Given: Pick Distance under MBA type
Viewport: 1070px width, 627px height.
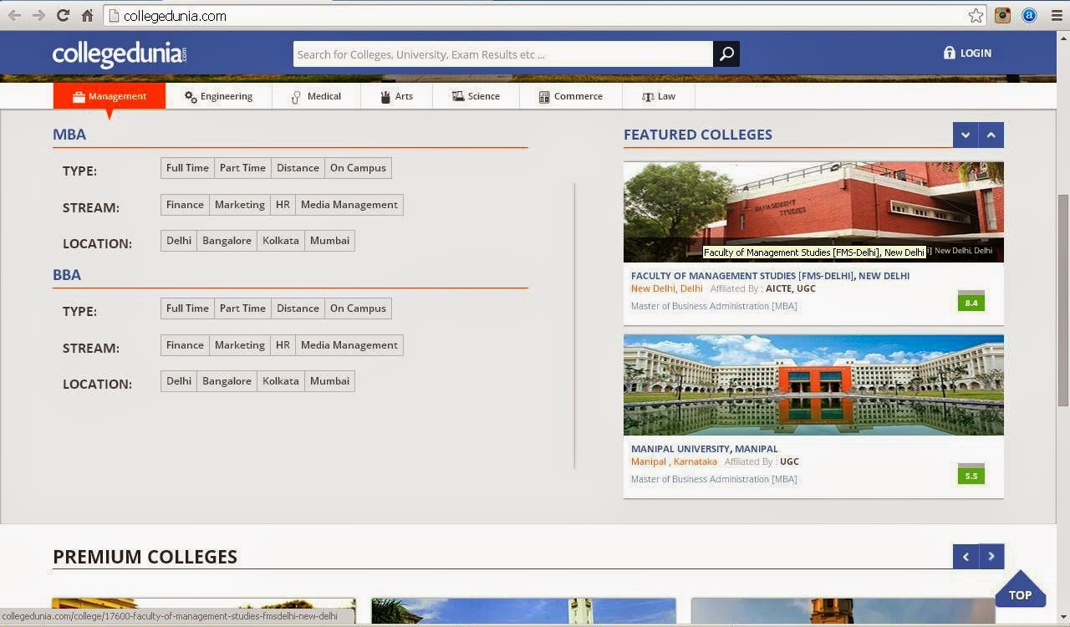Looking at the screenshot, I should tap(298, 168).
